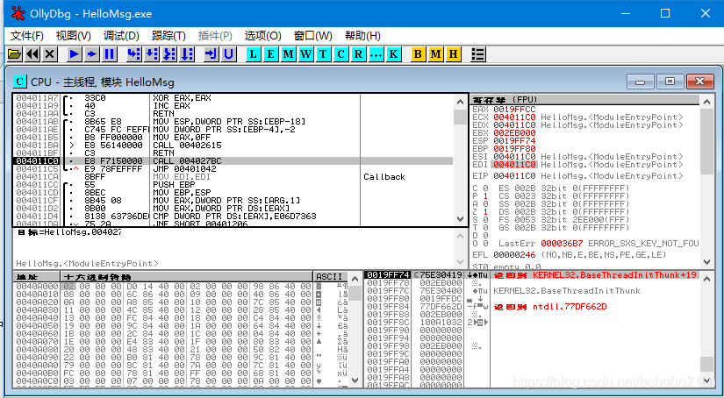Open the 跟踪(T) menu
This screenshot has width=724, height=398.
click(168, 36)
